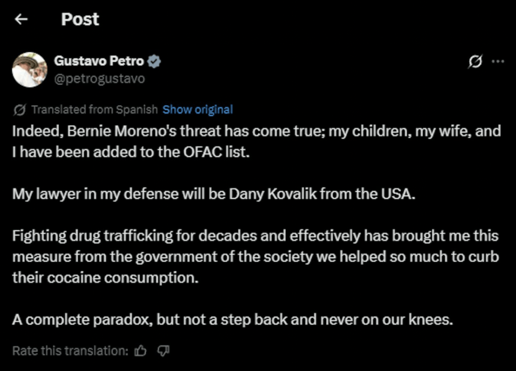This screenshot has height=371, width=516.
Task: Rate the translation with thumbs down
Action: [x=163, y=351]
